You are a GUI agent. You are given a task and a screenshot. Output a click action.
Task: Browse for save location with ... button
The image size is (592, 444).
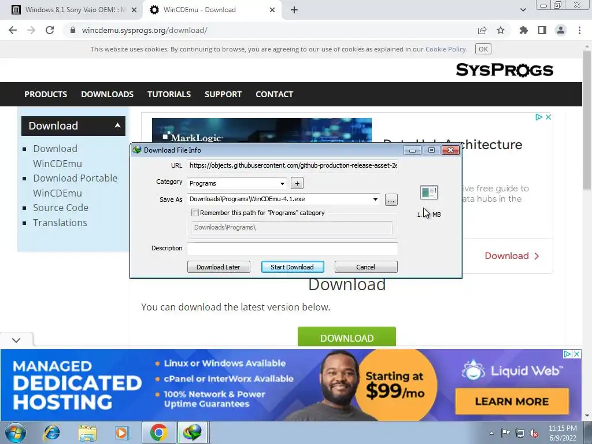click(391, 199)
